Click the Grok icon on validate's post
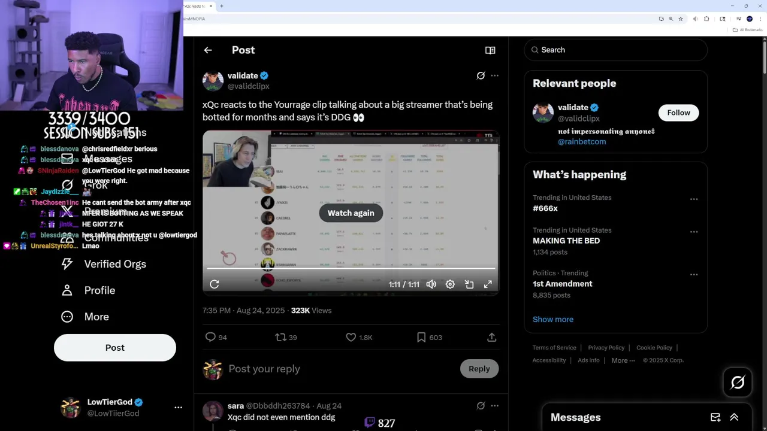This screenshot has height=431, width=767. pyautogui.click(x=481, y=75)
